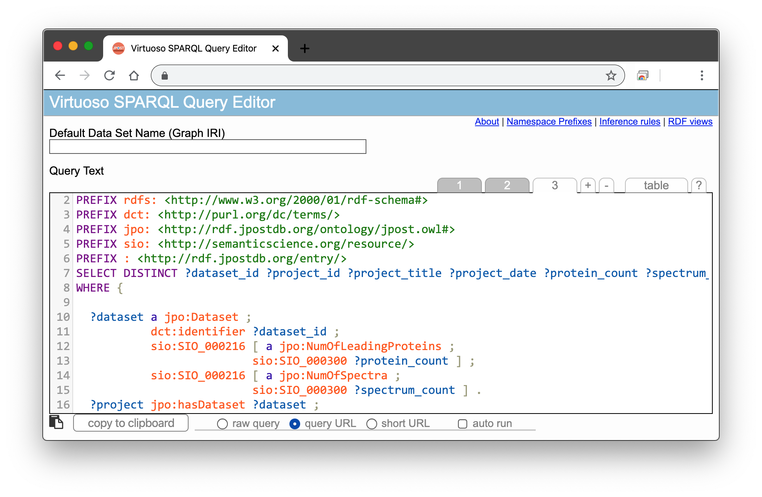The image size is (762, 497).
Task: Switch to query tab 1
Action: 459,185
